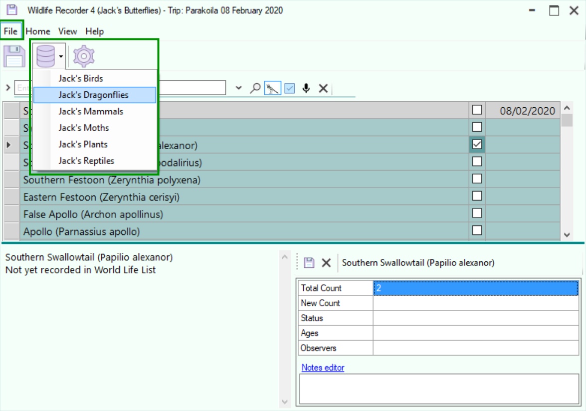Open the database selector cylinder icon
This screenshot has width=586, height=411.
45,56
